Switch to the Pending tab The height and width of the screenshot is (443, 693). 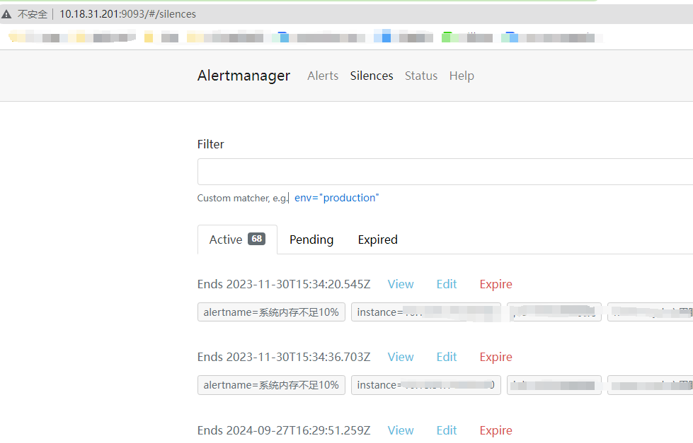coord(311,240)
